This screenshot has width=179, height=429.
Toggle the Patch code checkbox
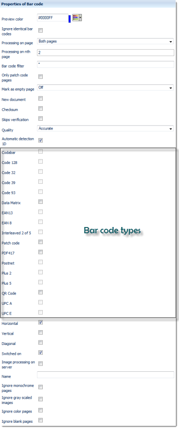pyautogui.click(x=41, y=242)
